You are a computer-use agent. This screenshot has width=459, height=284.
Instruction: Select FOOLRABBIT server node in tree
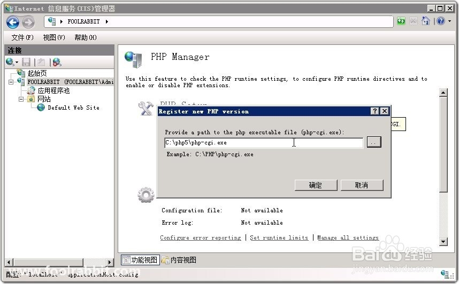click(x=70, y=82)
